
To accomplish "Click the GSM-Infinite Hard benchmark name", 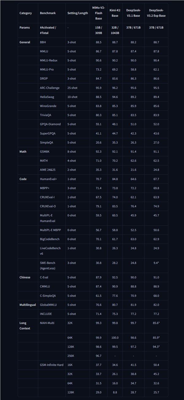I will [x=52, y=365].
